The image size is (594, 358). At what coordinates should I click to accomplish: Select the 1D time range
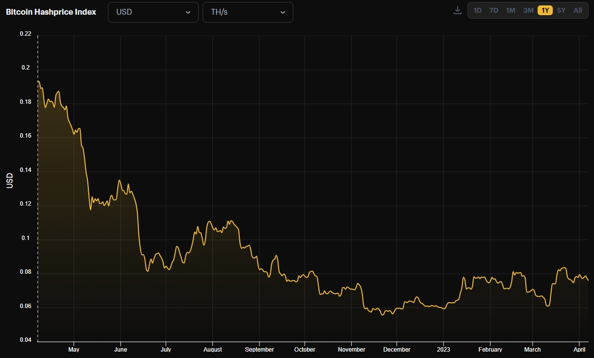[477, 10]
